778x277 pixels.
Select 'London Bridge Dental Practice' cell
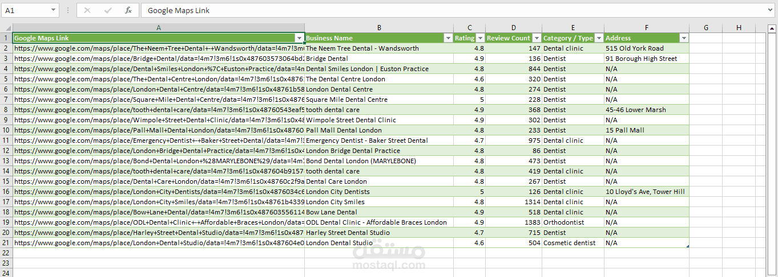tap(379, 151)
